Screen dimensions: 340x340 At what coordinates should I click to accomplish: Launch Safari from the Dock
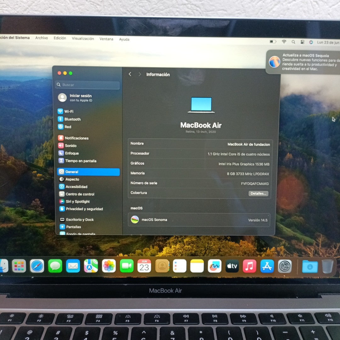coord(37,266)
